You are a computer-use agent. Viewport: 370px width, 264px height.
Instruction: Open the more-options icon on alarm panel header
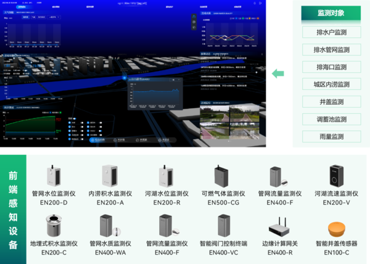tap(261, 54)
